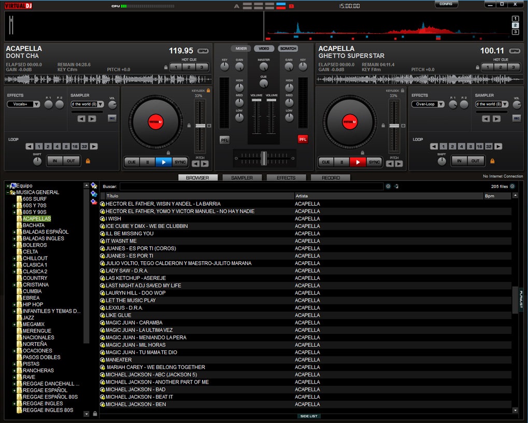The image size is (528, 423).
Task: Toggle left deck keylock padlock
Action: (x=208, y=90)
